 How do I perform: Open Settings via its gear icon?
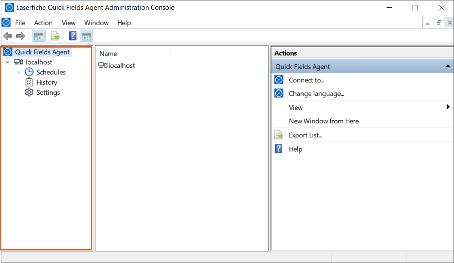pos(28,92)
